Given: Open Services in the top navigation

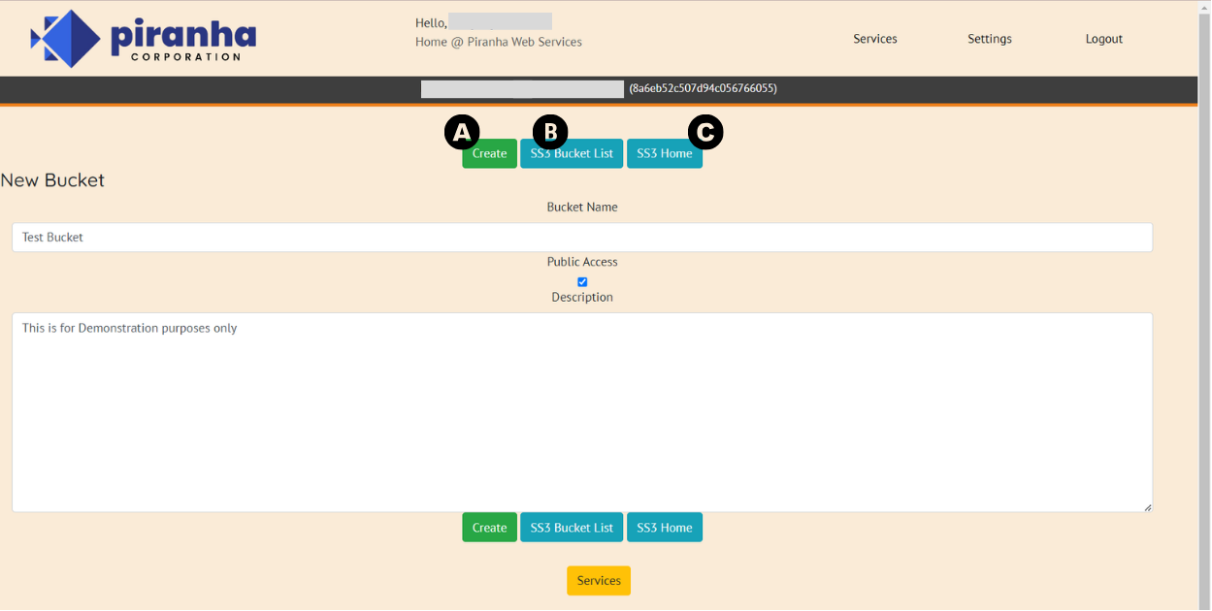Looking at the screenshot, I should [x=874, y=39].
